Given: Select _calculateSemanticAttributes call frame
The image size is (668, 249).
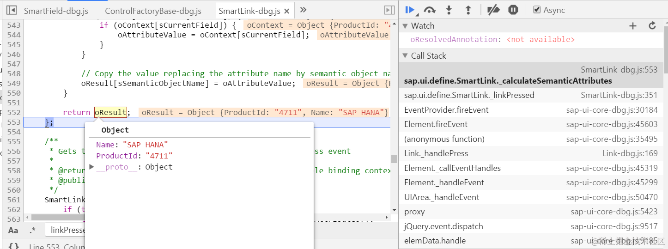Looking at the screenshot, I should click(531, 75).
